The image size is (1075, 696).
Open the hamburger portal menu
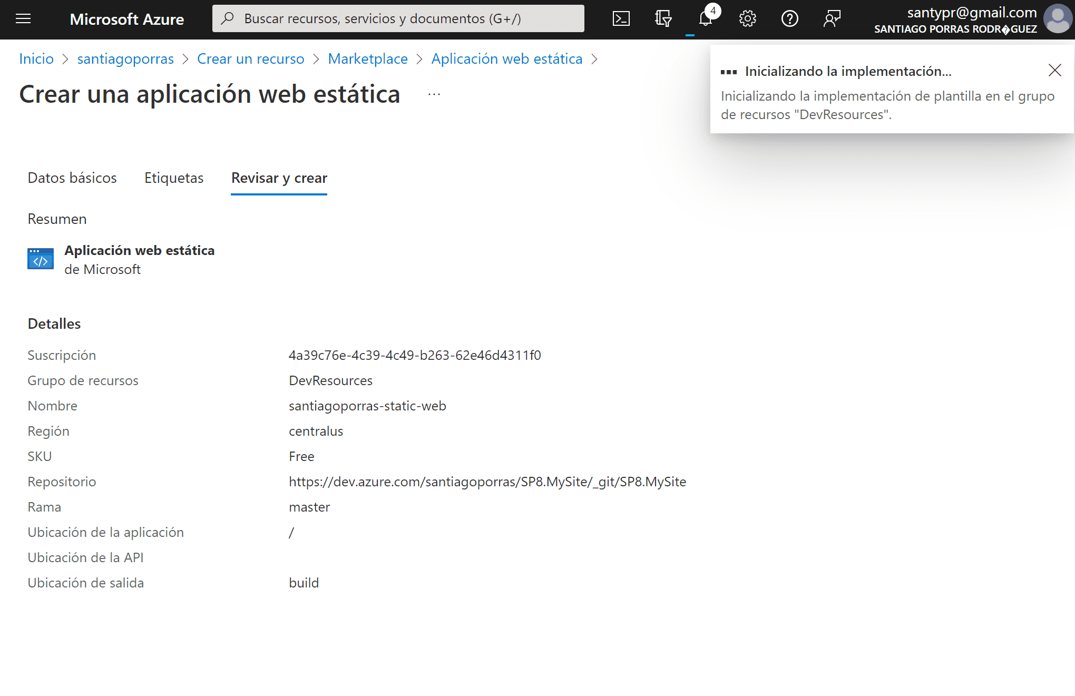point(23,19)
